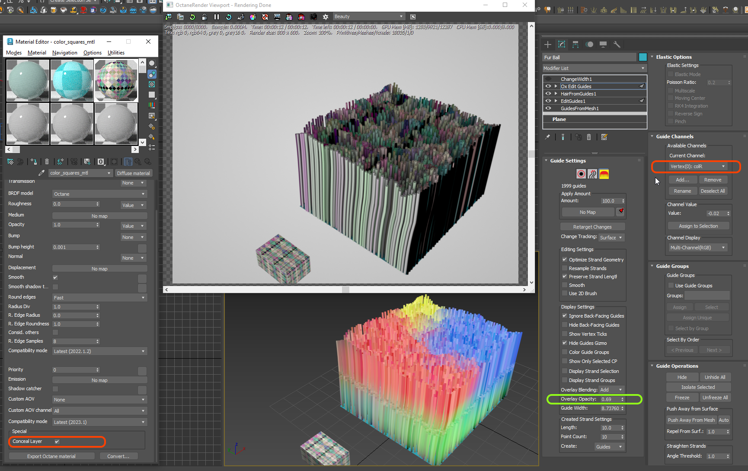
Task: Enable the Smooth checkbox under Editing Settings
Action: pos(565,285)
